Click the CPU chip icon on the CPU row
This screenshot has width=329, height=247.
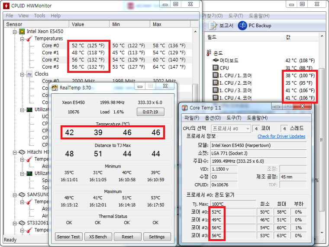(x=216, y=68)
